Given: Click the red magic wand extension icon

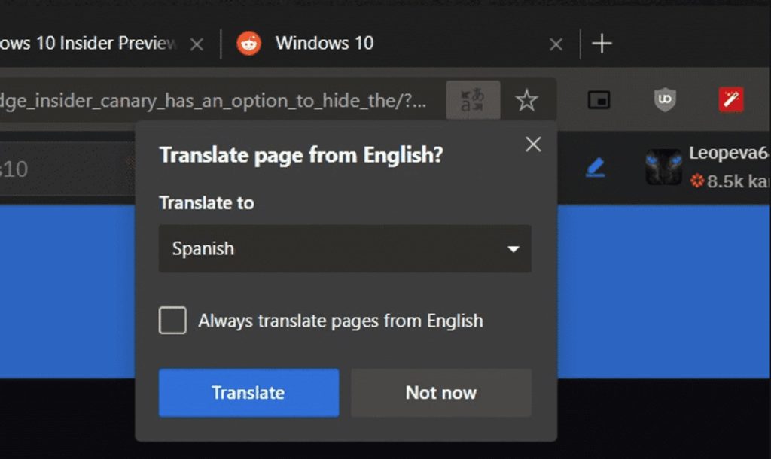Looking at the screenshot, I should tap(730, 100).
